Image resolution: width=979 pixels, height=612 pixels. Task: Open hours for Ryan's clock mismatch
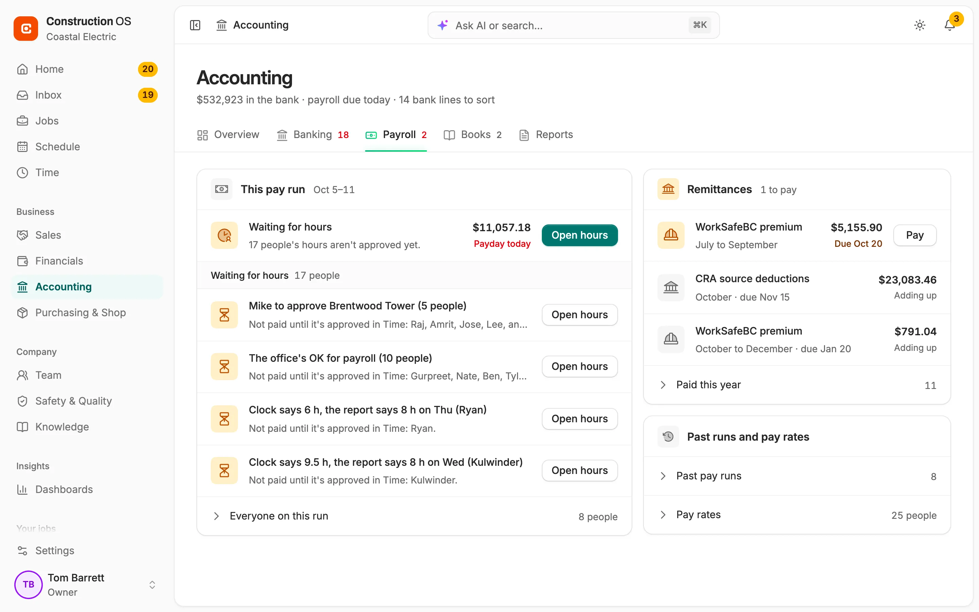(x=579, y=419)
